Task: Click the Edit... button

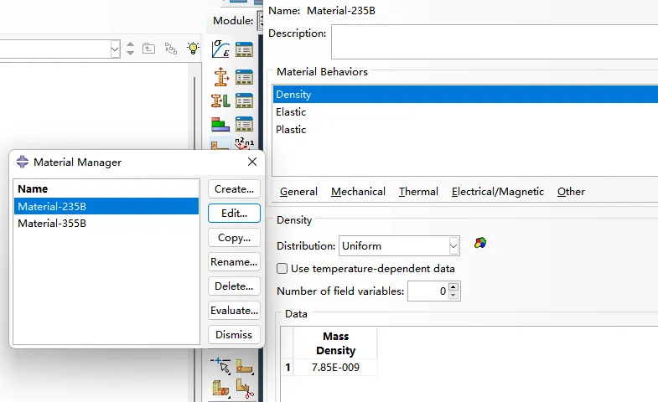Action: (x=234, y=214)
